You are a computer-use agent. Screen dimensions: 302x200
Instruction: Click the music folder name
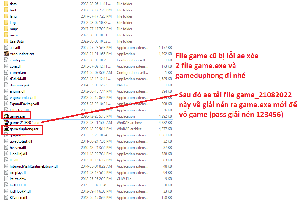tap(14, 35)
